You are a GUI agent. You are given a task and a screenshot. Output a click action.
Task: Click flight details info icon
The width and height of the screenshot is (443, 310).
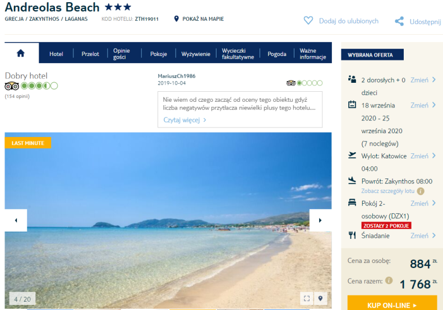click(421, 191)
